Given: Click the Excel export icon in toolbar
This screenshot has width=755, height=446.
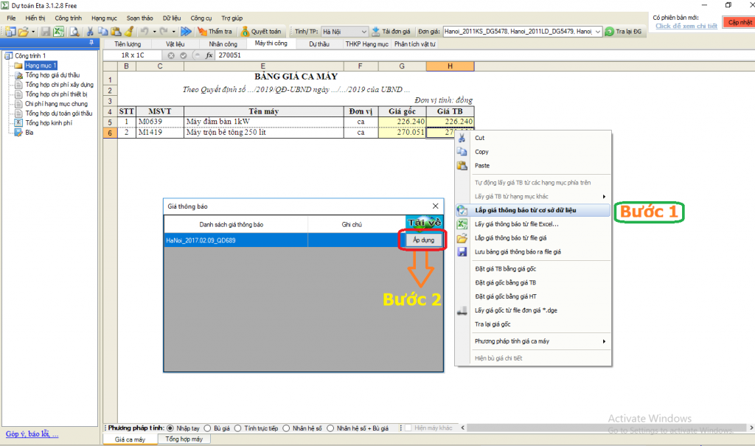Looking at the screenshot, I should [x=58, y=32].
